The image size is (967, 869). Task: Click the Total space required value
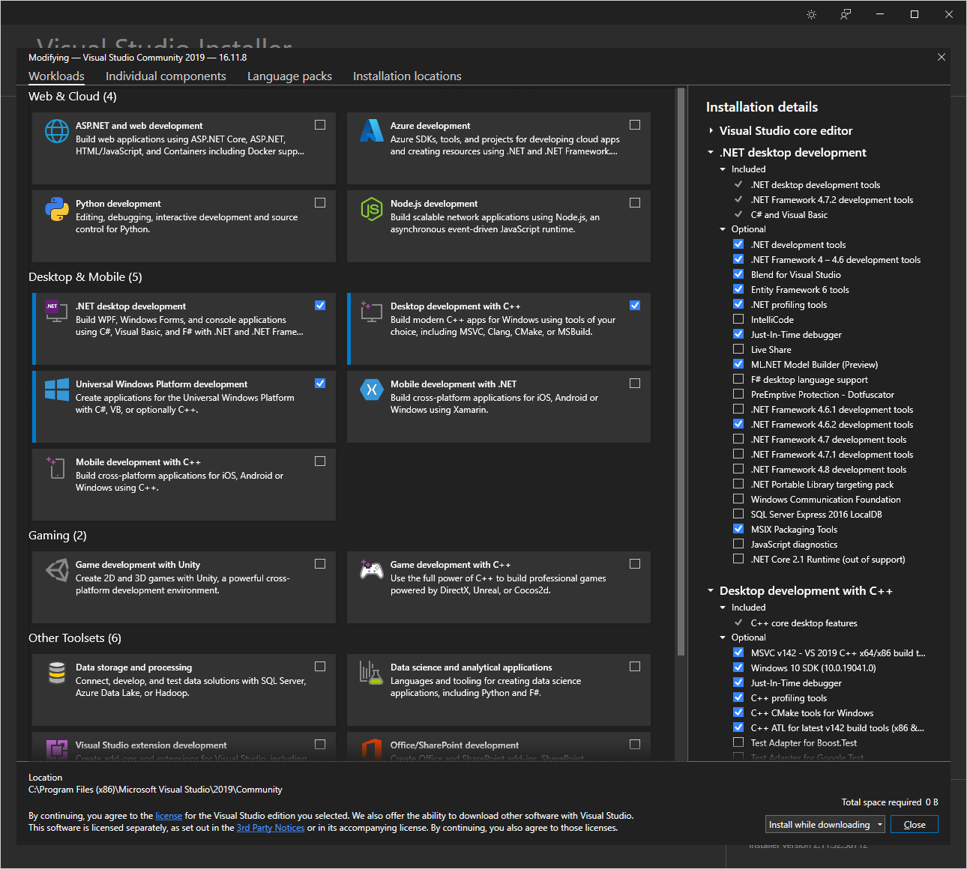pyautogui.click(x=932, y=802)
